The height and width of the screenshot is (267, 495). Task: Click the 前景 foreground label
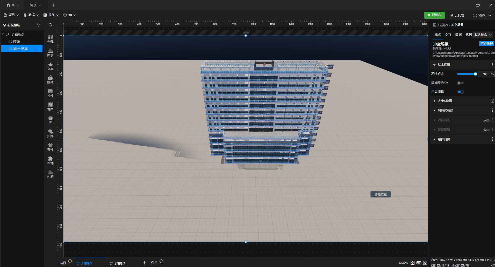pyautogui.click(x=63, y=263)
